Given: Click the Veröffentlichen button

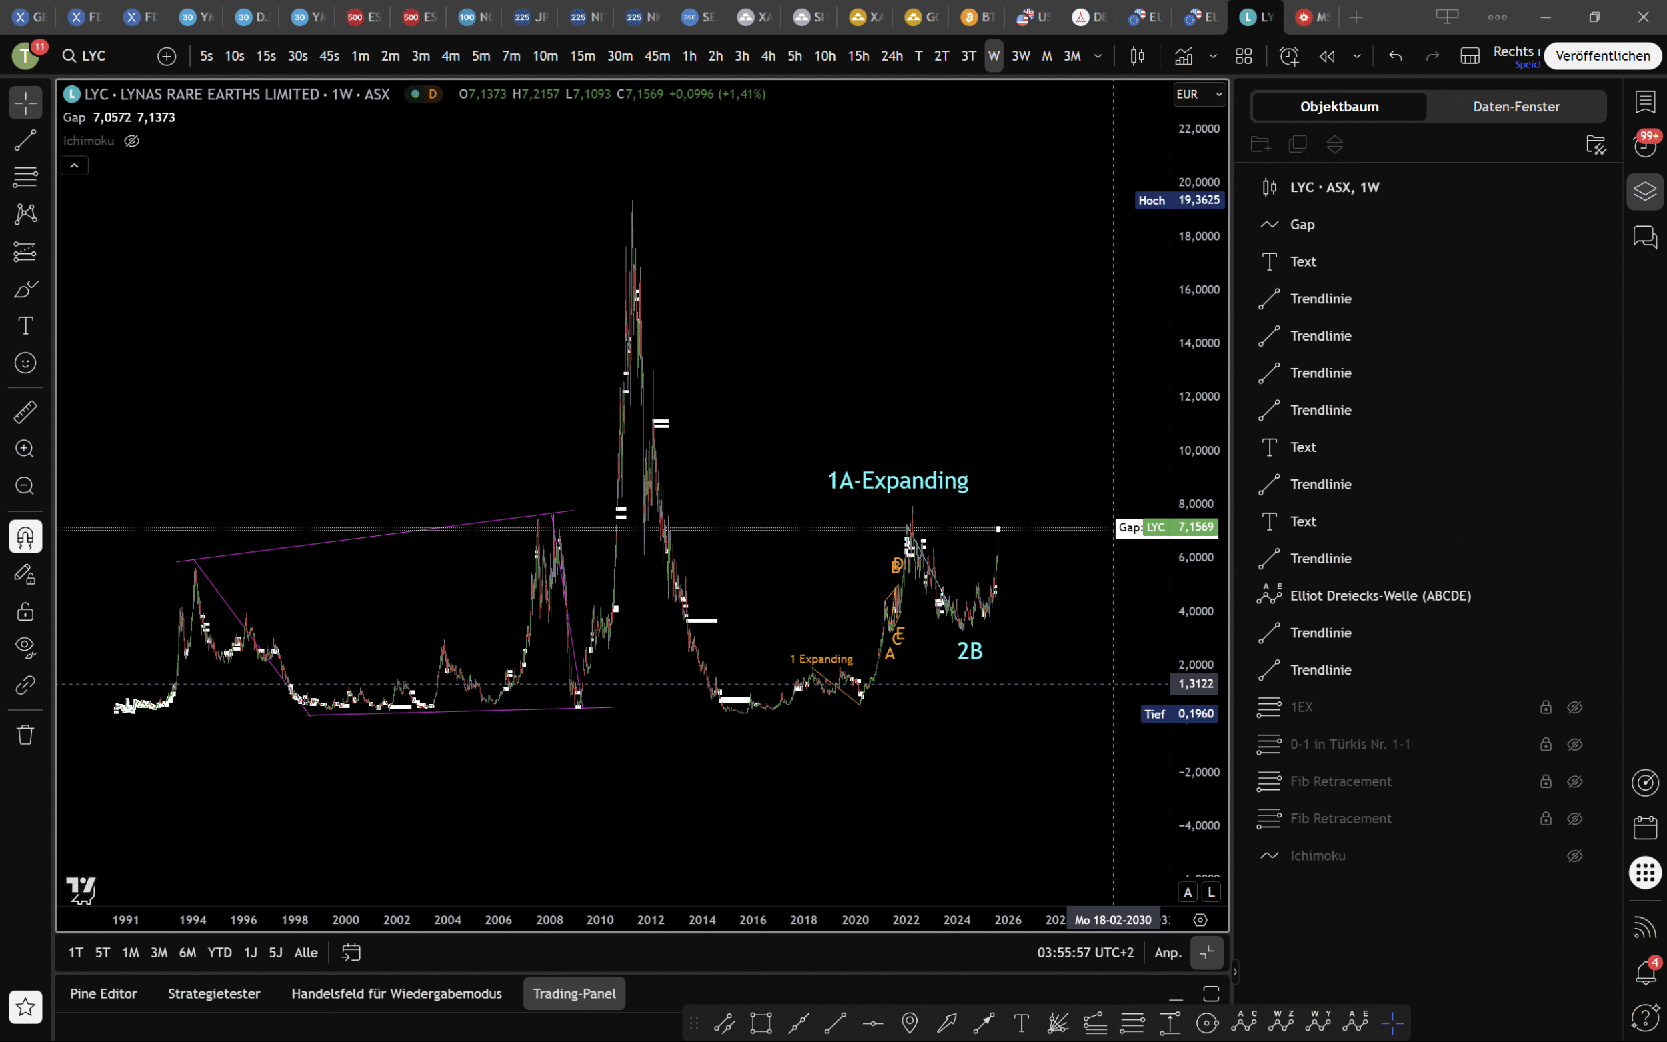Looking at the screenshot, I should [x=1602, y=56].
